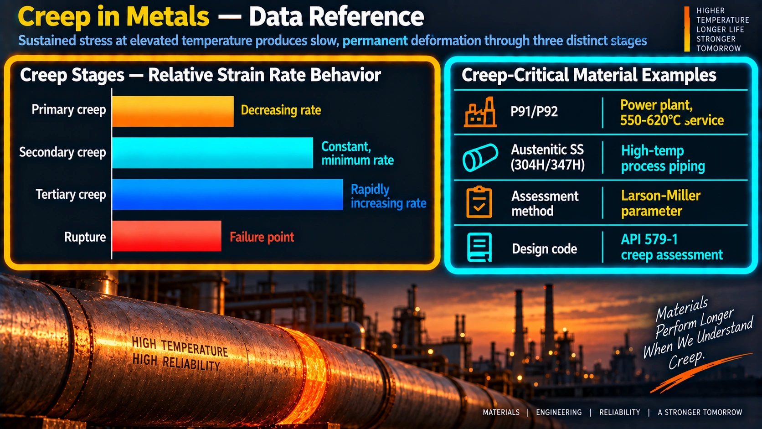Select the blue Tertiary creep bar

pos(227,194)
